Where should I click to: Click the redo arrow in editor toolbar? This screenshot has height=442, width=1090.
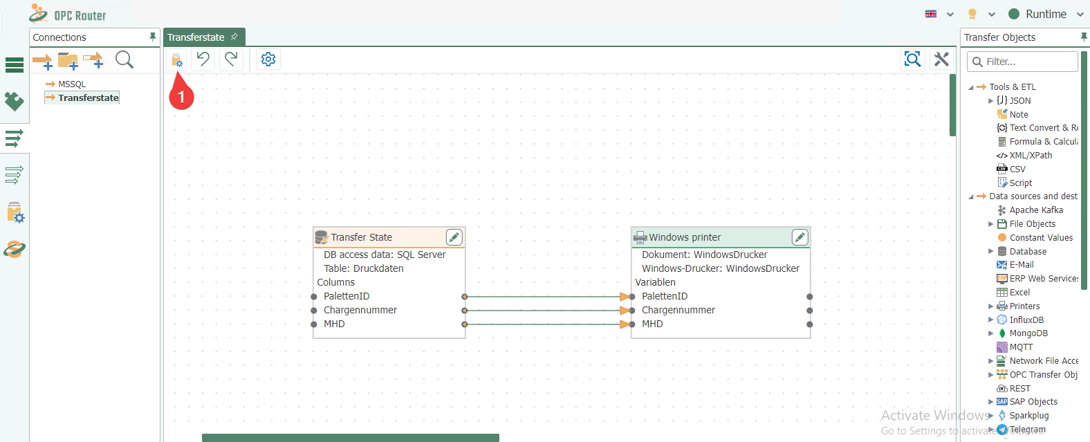click(231, 59)
